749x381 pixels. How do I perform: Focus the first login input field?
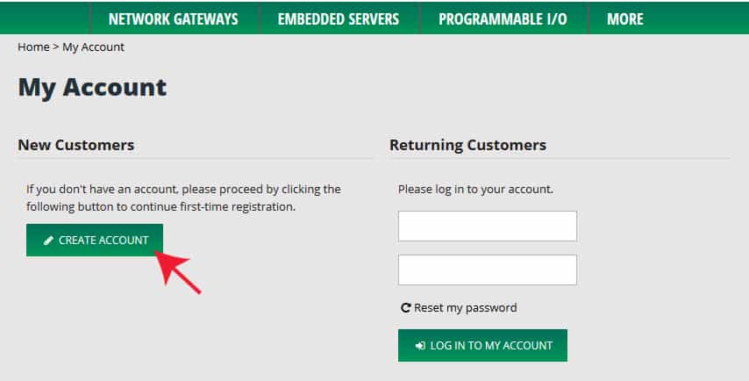pyautogui.click(x=488, y=226)
